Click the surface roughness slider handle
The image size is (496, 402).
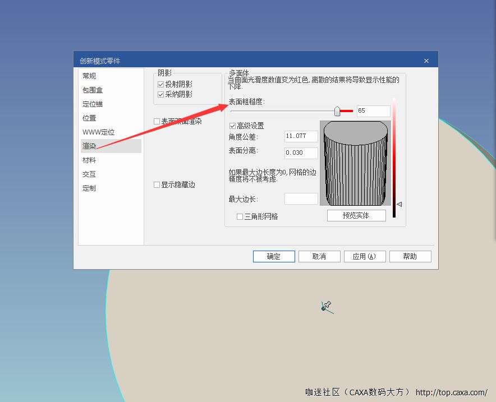337,111
